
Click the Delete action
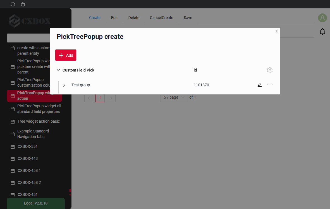click(134, 18)
